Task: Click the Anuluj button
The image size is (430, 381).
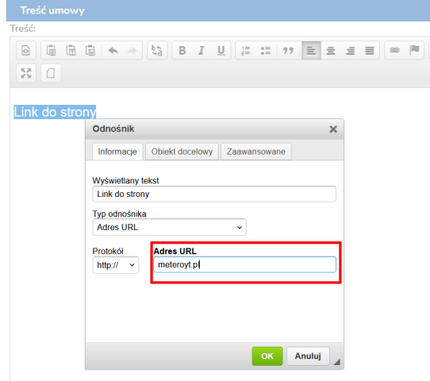Action: (308, 356)
